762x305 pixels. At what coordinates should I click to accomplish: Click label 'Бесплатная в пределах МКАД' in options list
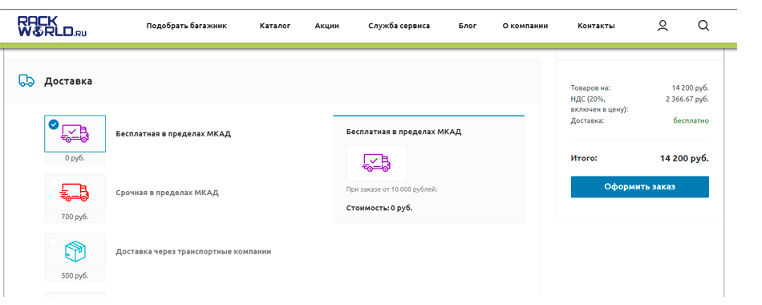(x=173, y=134)
